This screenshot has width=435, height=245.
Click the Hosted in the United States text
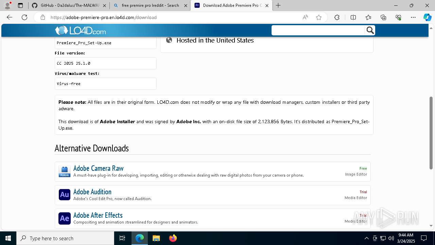215,40
